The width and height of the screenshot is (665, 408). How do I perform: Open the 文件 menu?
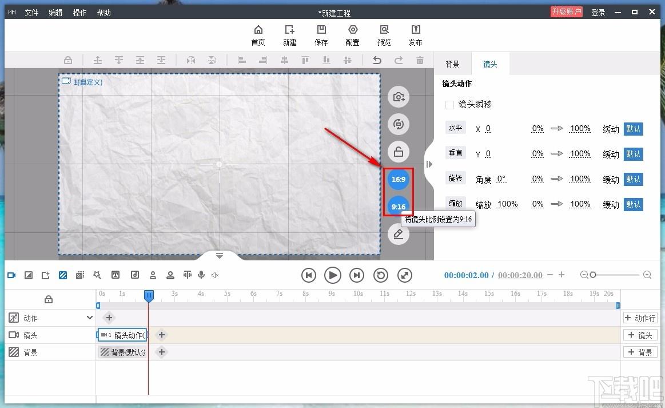[x=31, y=13]
